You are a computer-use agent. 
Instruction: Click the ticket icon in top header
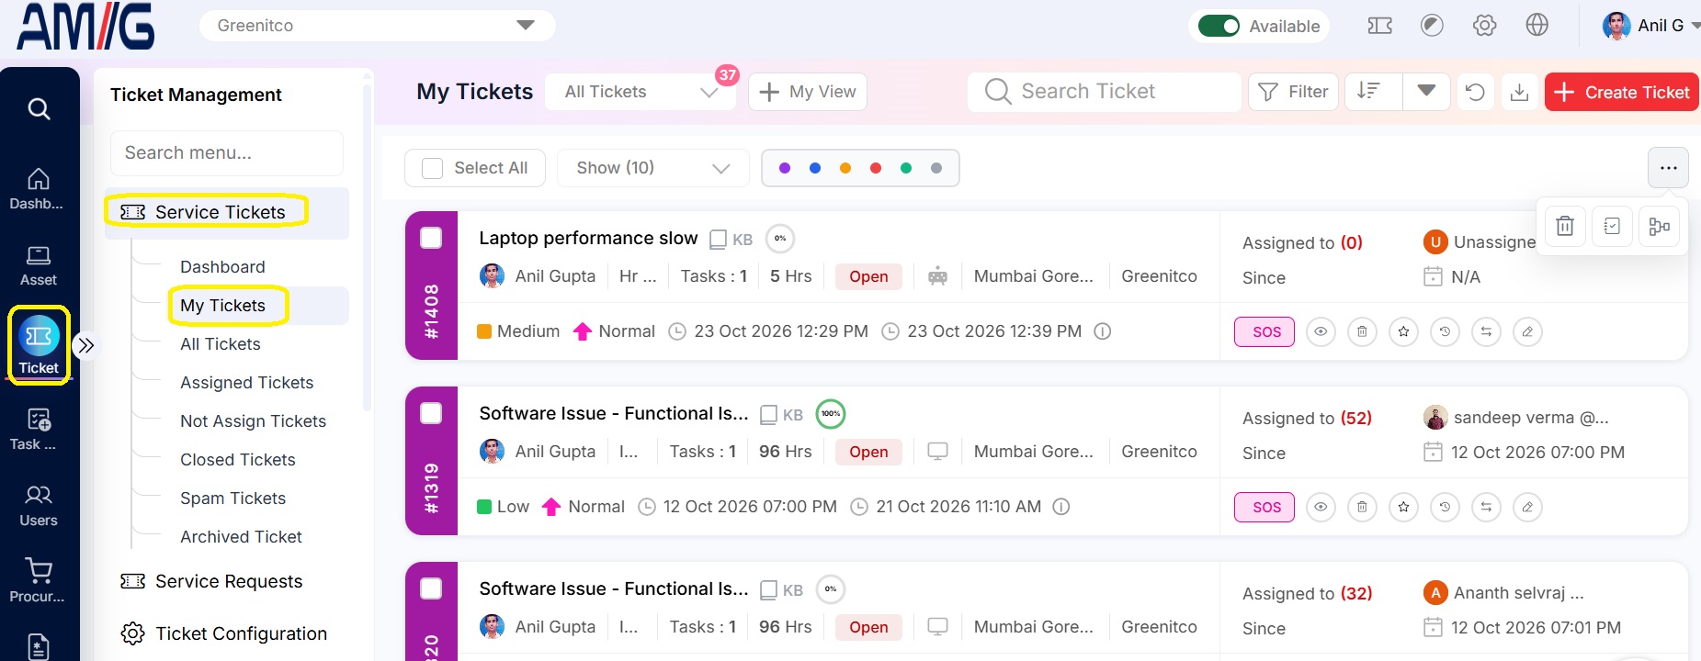click(x=1379, y=26)
